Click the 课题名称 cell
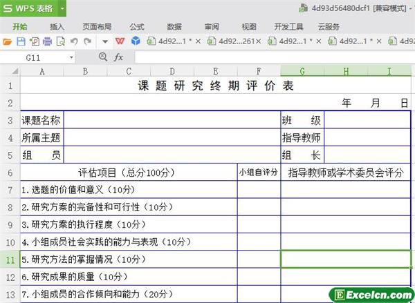415x303 pixels. coord(41,120)
